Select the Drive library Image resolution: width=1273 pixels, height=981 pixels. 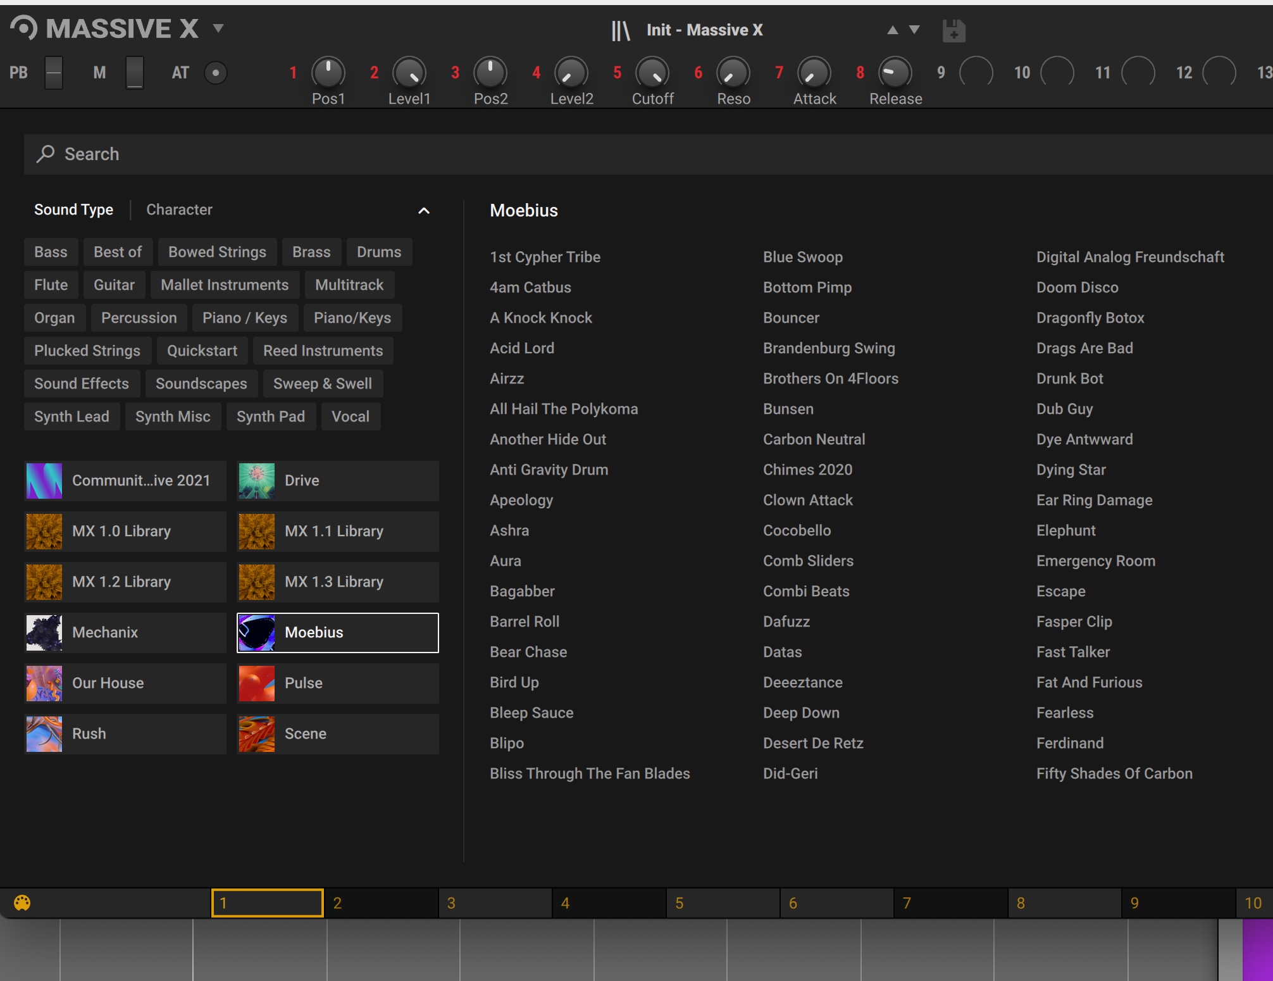point(338,481)
